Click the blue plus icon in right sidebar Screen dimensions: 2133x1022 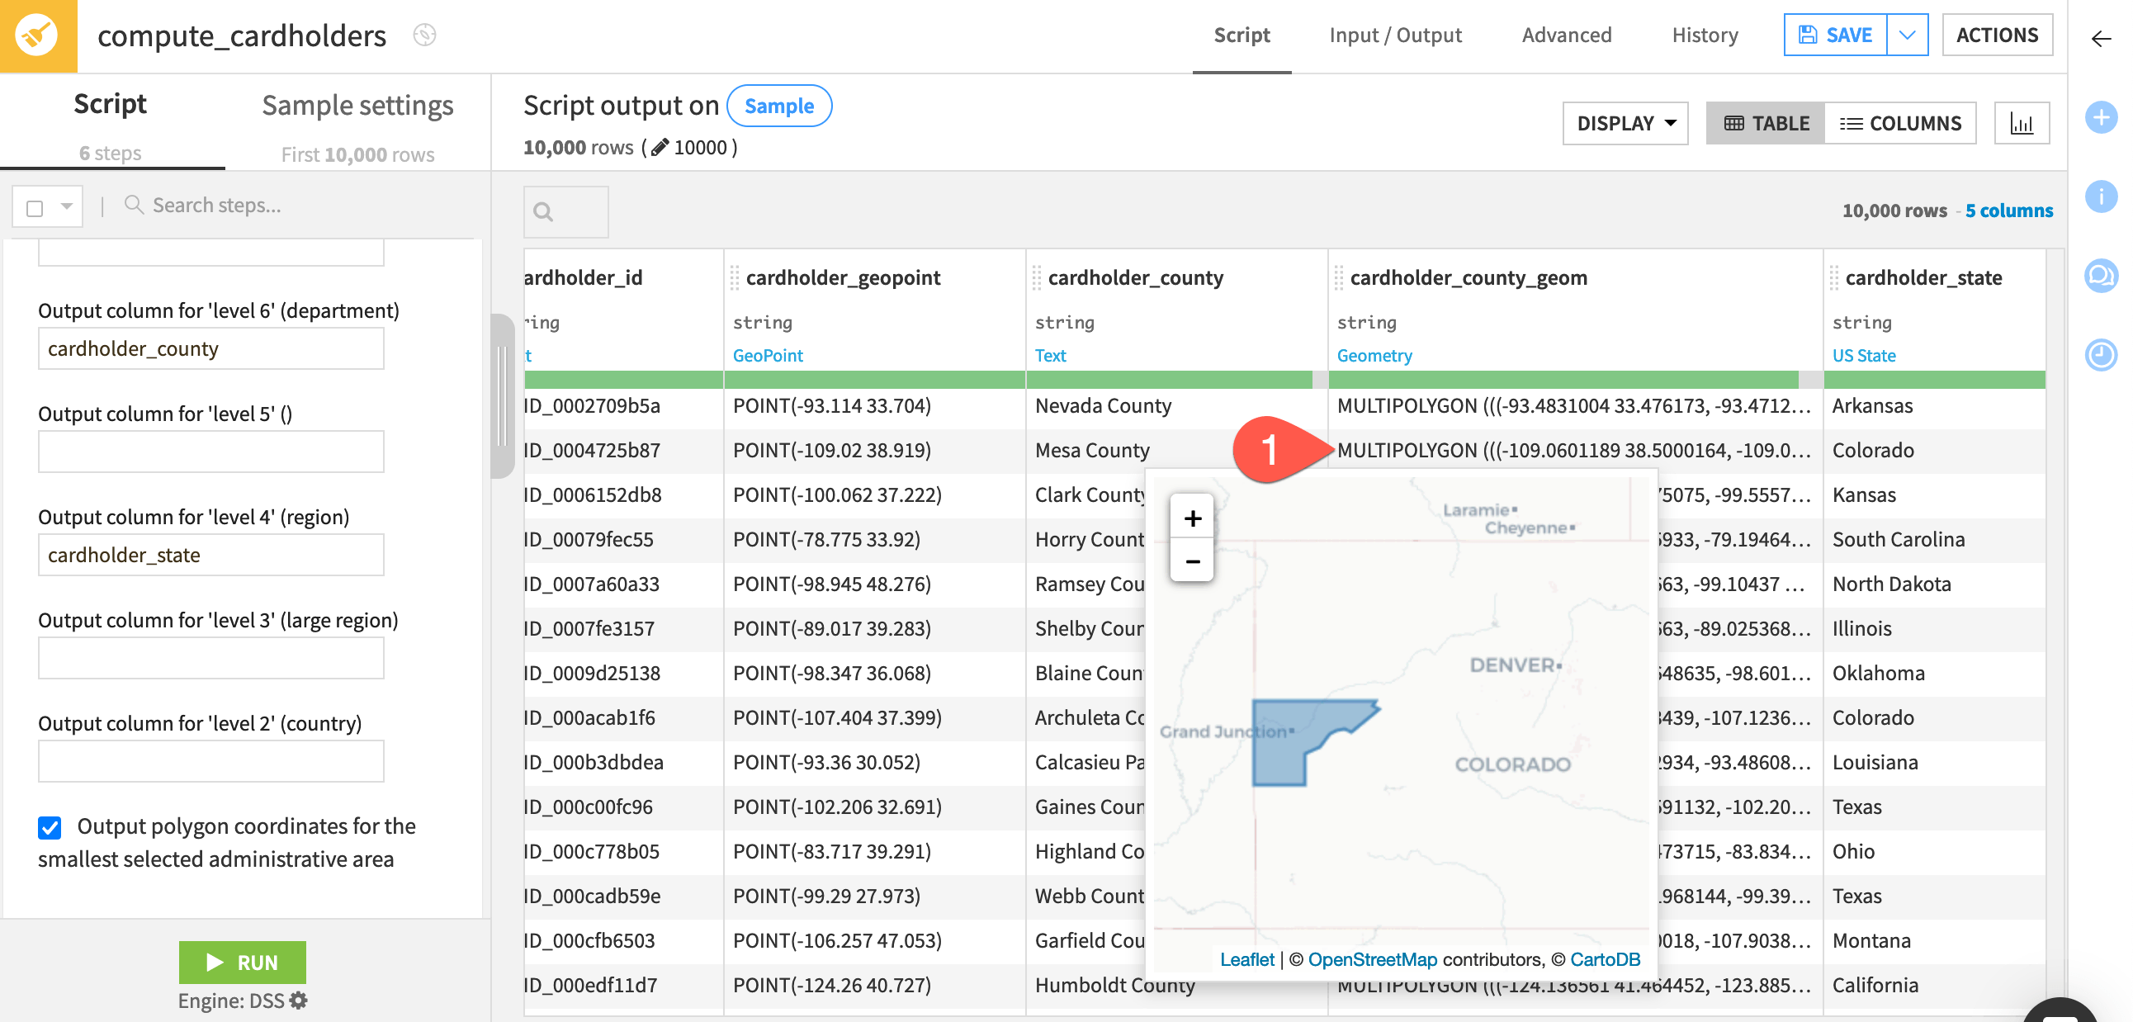pos(2101,116)
